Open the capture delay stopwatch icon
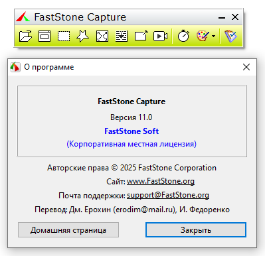Screen dimensions: 265x256 click(183, 36)
